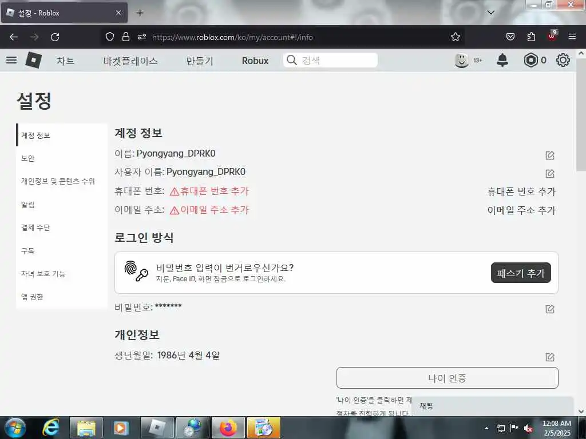
Task: Select the 결제 수단 settings tab
Action: (x=62, y=228)
